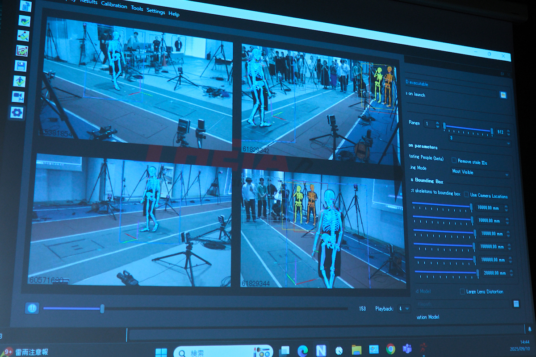Open the Most Visible mode dropdown

point(481,172)
